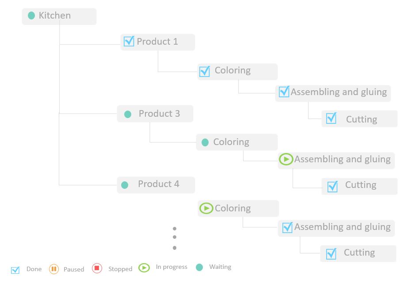
Task: Select the bottom Assembling and gluing node
Action: coord(336,228)
